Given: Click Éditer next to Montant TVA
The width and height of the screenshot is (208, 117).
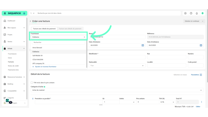Looking at the screenshot, I should click(198, 107).
